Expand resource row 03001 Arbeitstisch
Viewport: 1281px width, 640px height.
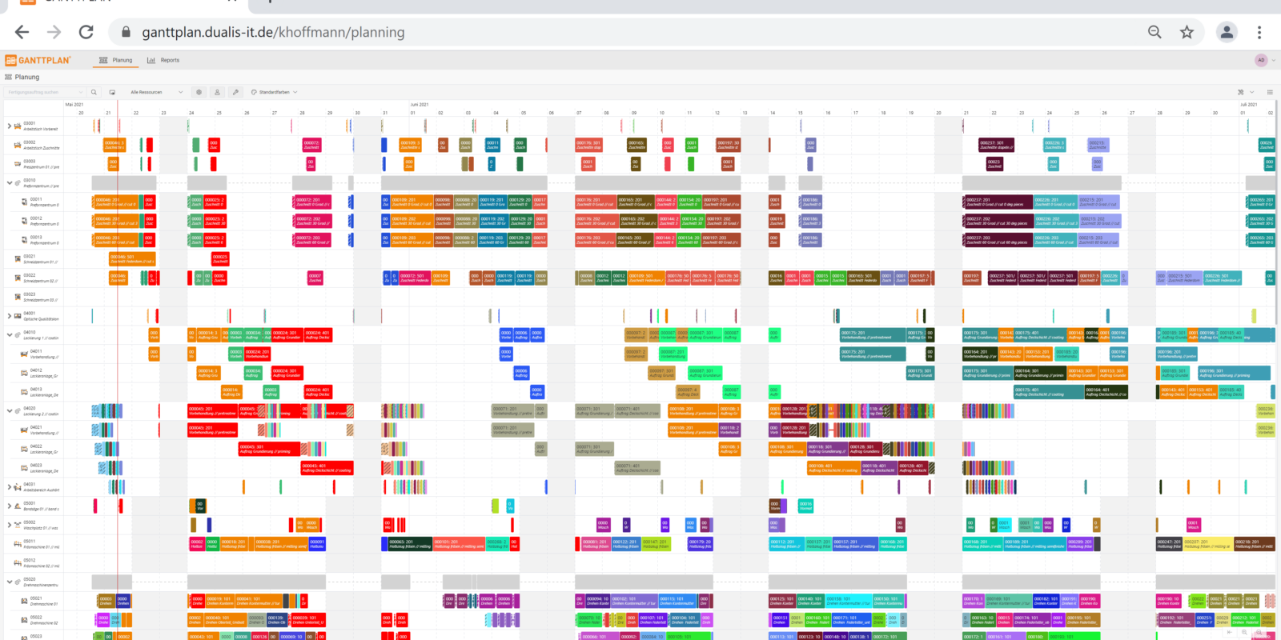coord(9,126)
